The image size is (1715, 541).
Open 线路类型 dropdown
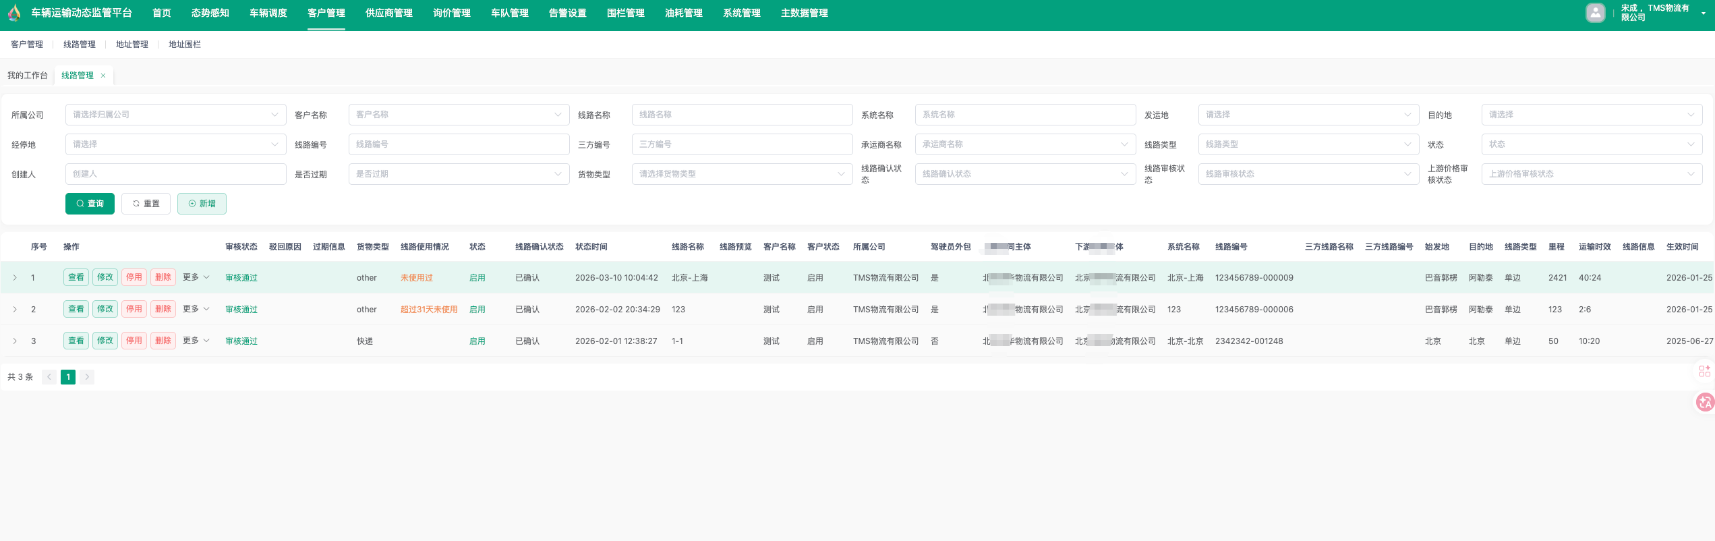[x=1308, y=144]
